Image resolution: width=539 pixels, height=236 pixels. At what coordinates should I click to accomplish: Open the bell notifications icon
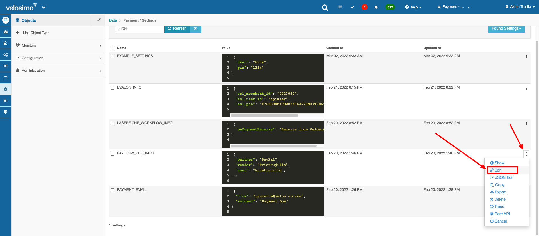tap(376, 7)
